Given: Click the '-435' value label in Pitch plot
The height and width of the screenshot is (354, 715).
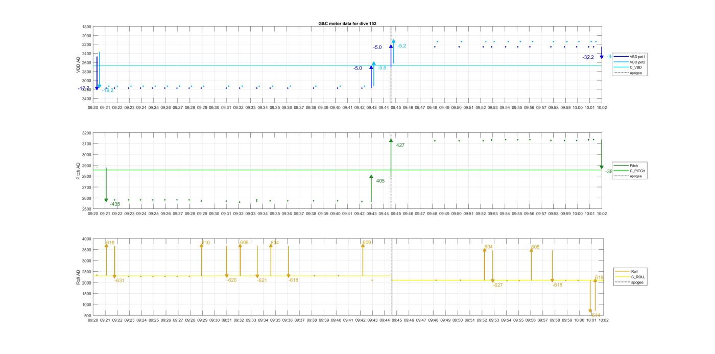Looking at the screenshot, I should 115,204.
